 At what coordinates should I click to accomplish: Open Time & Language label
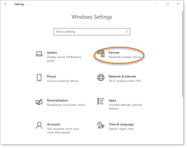[x=121, y=124]
